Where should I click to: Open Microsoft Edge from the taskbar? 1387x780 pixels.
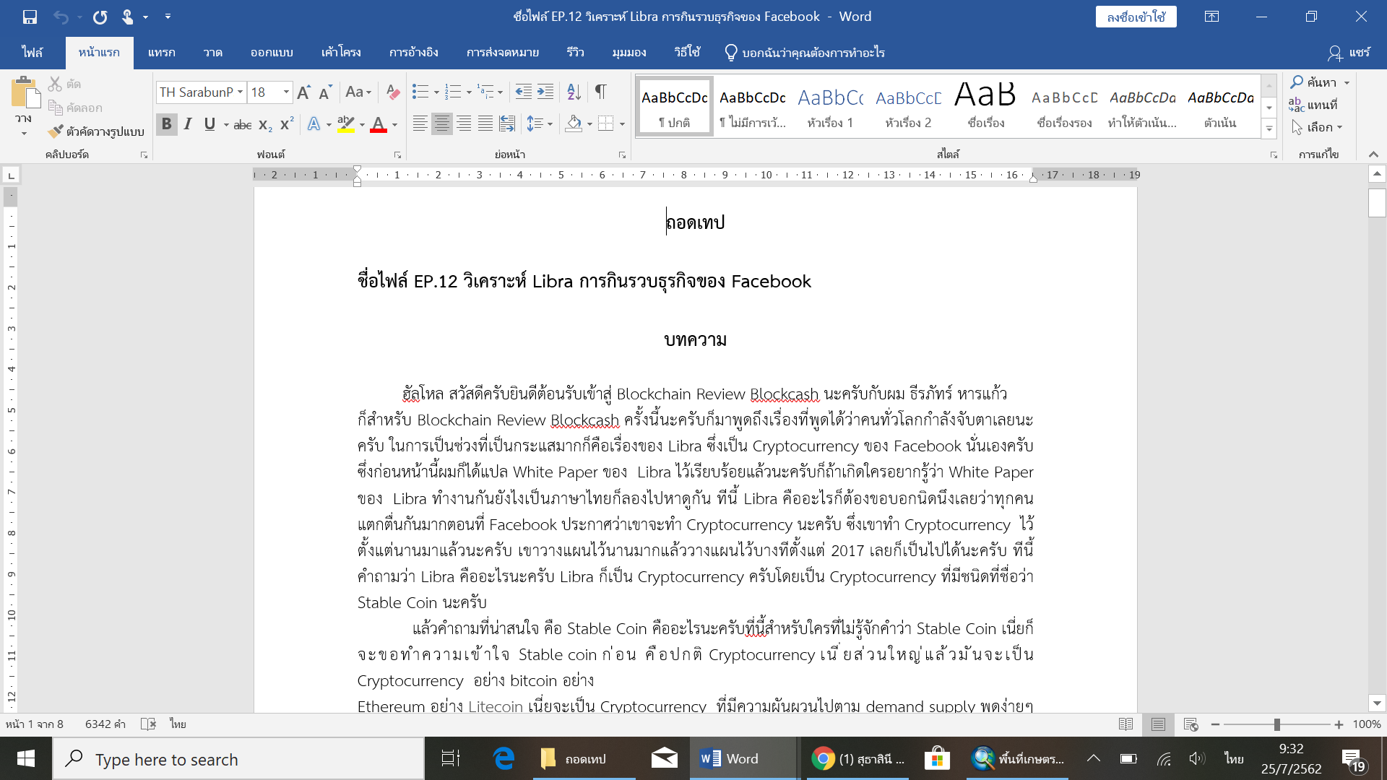tap(504, 758)
